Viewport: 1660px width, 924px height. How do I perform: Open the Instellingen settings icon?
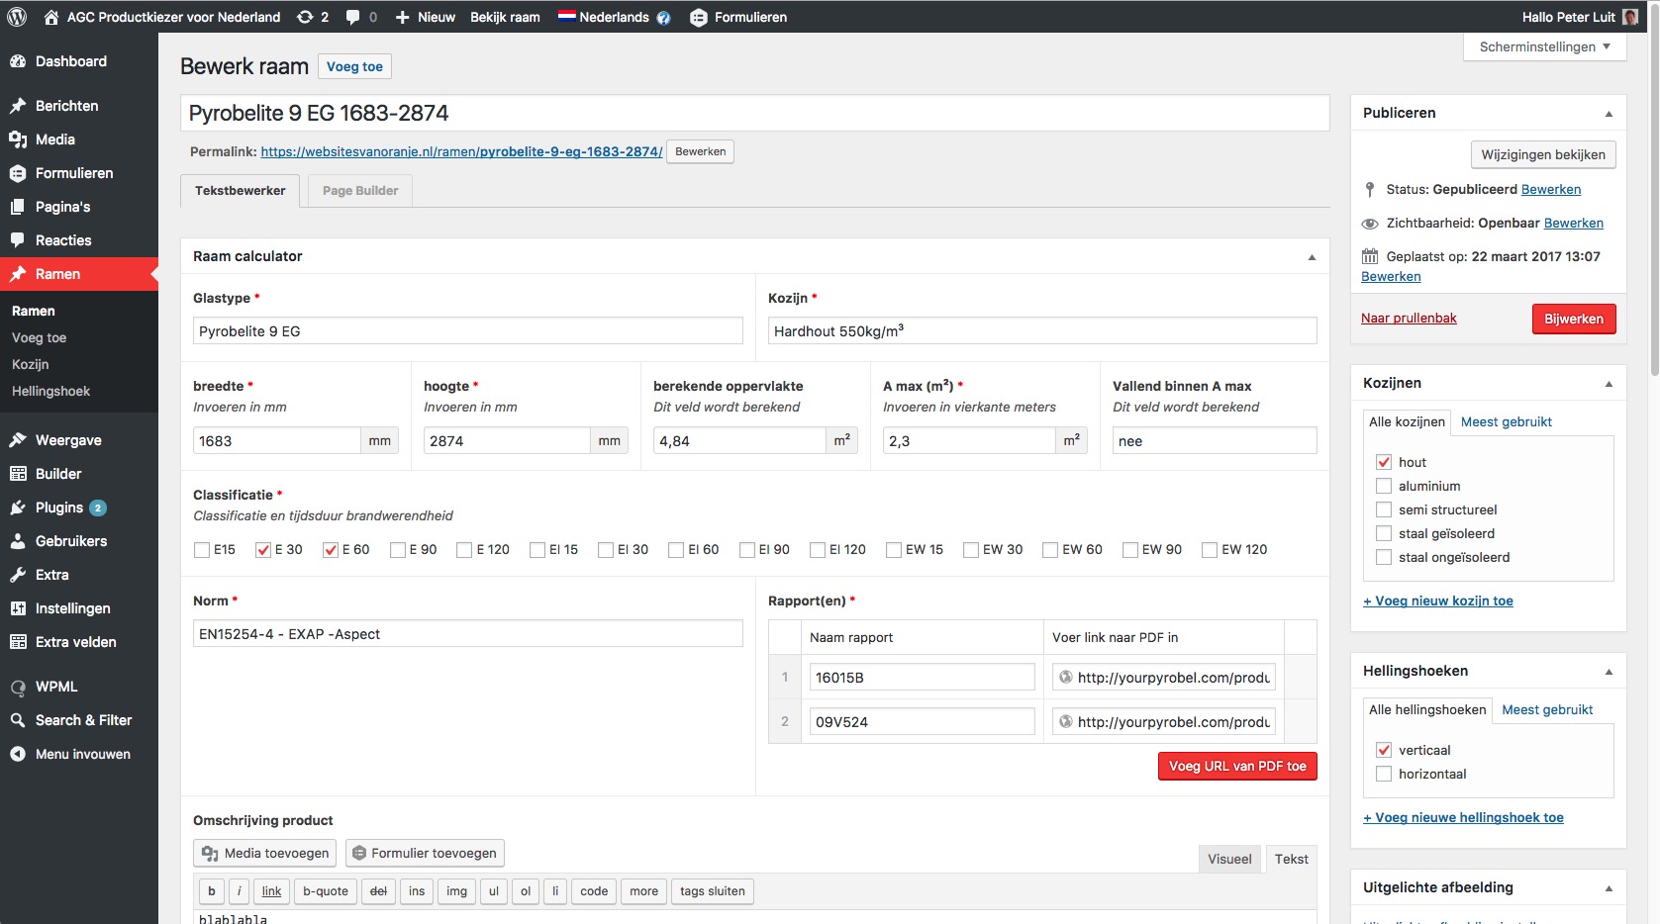coord(18,608)
